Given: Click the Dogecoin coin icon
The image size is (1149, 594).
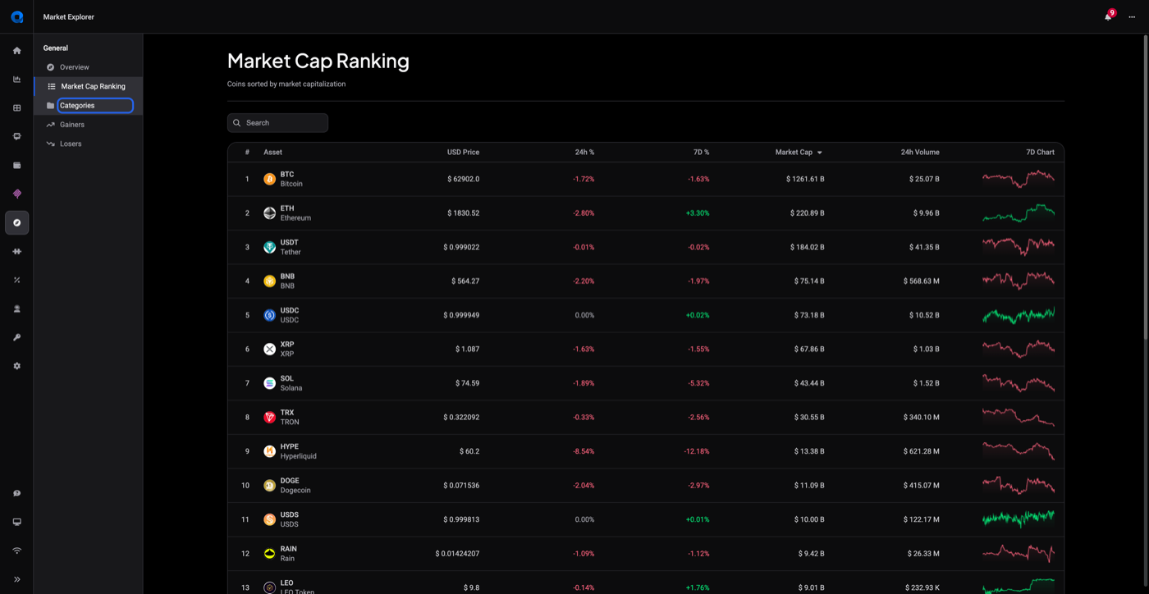Looking at the screenshot, I should [x=269, y=486].
